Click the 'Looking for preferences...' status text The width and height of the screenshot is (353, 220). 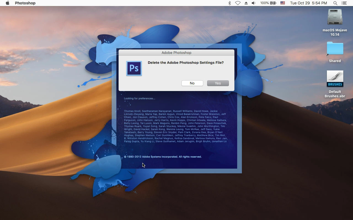pos(140,98)
